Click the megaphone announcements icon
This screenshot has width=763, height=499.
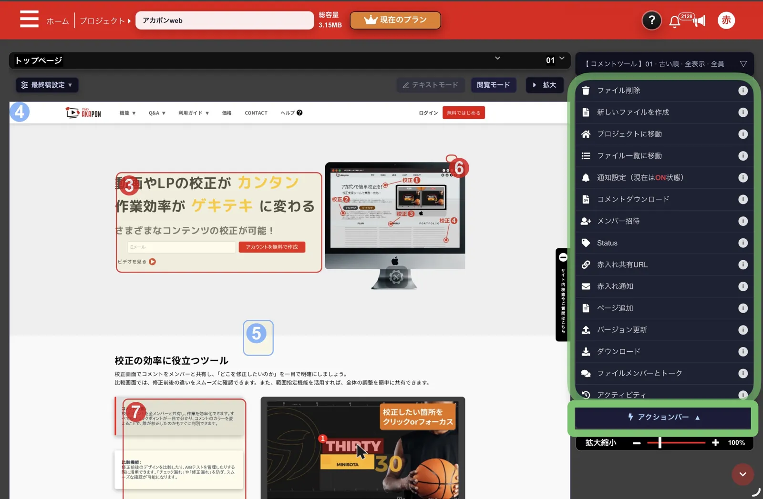(x=699, y=21)
